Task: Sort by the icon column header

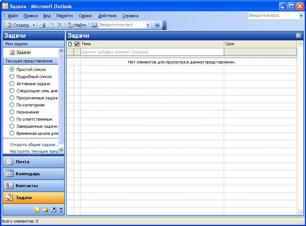Action: point(70,44)
